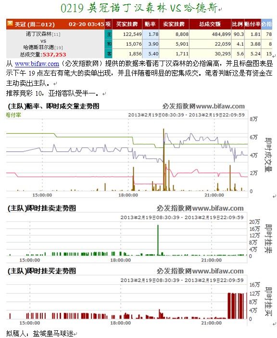
Task: Select the teal 主 row marker
Action: coord(109,34)
